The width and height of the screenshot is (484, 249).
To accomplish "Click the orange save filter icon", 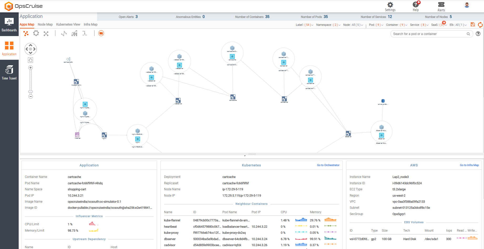I will (x=473, y=24).
